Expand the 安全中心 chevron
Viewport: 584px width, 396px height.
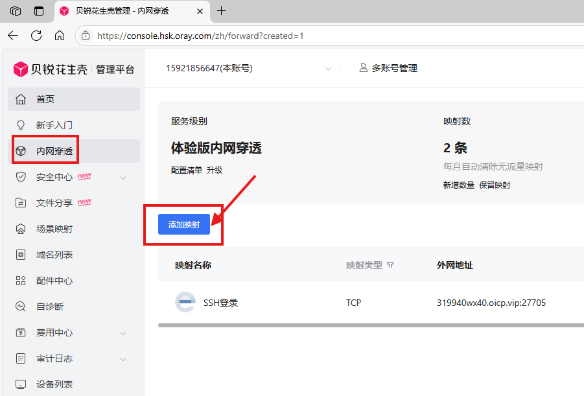[x=123, y=178]
